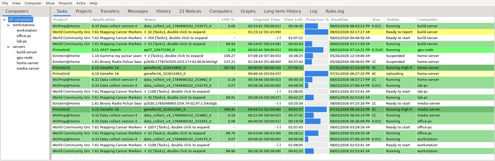Click progress bar of genefer16_322614265_0 task
Image resolution: width=495 pixels, height=161 pixels.
tap(316, 109)
